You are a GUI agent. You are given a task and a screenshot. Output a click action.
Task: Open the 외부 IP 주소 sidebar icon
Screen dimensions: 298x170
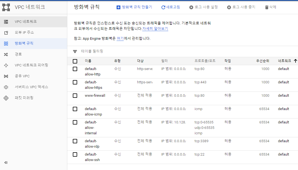[x=6, y=33]
